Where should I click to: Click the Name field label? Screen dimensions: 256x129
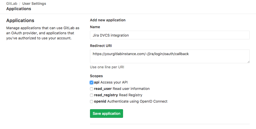pyautogui.click(x=95, y=27)
